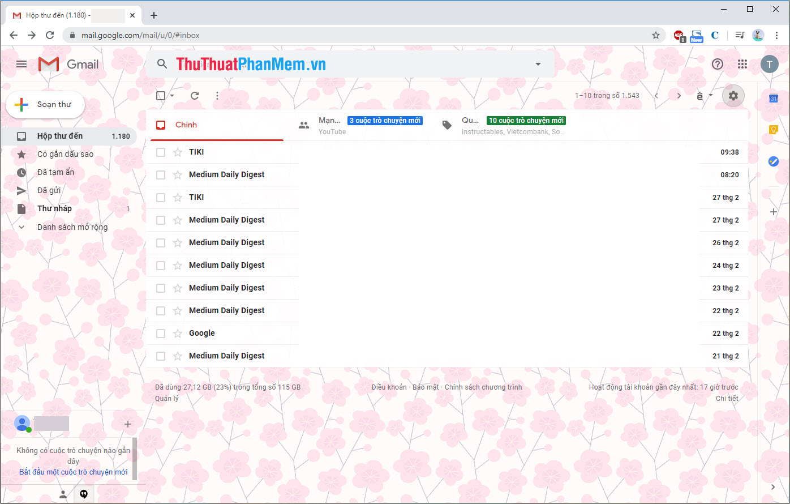
Task: Open the 'Quản lý' storage link
Action: pos(166,398)
